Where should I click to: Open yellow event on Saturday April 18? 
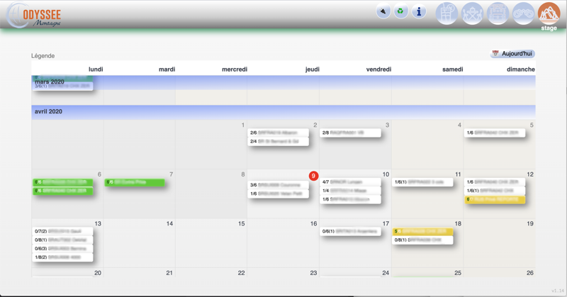click(423, 231)
